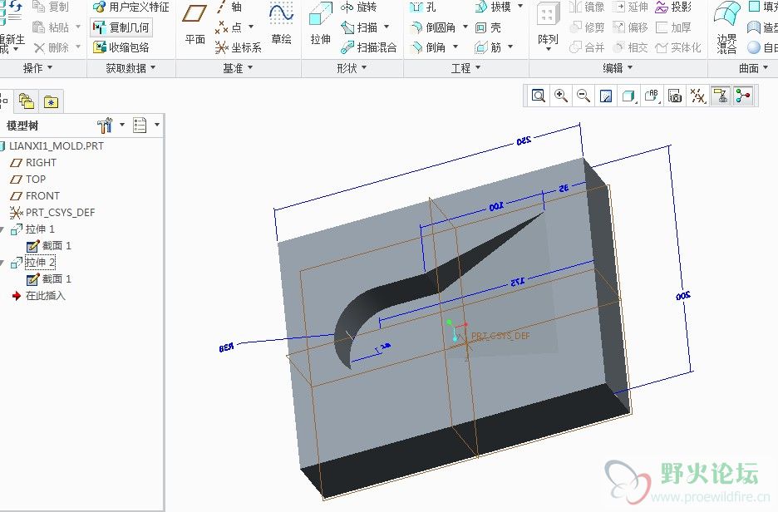
Task: Open the 获取数据 (Get Data) group dropdown
Action: point(130,68)
